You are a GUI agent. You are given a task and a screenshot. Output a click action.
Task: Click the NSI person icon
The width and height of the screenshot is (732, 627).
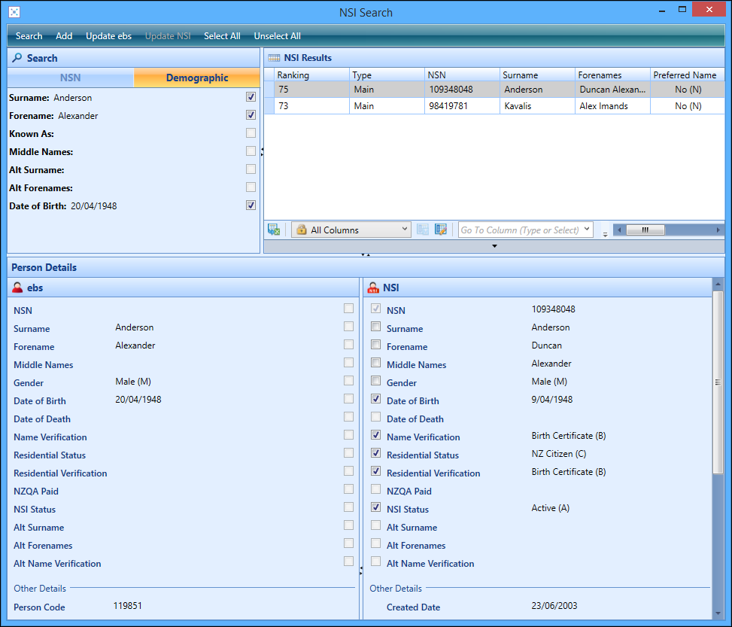tap(373, 288)
